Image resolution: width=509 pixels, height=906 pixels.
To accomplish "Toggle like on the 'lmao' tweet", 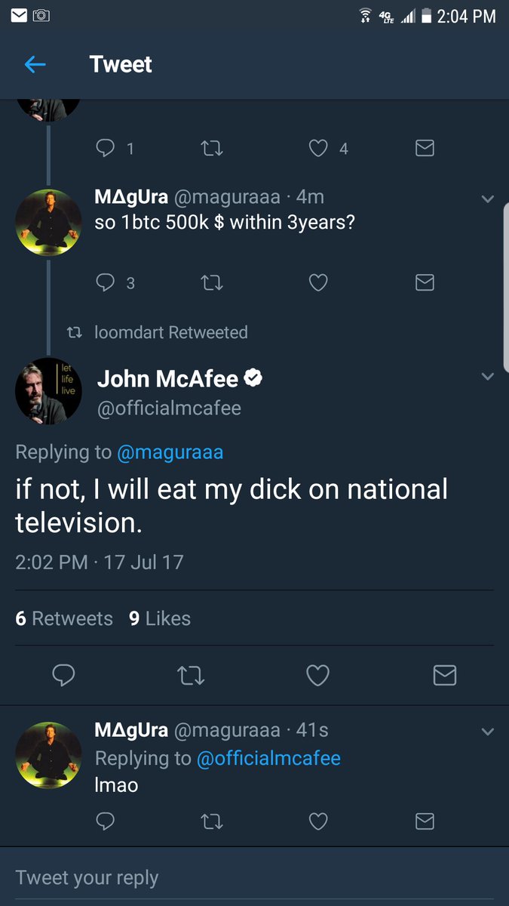I will pos(317,821).
